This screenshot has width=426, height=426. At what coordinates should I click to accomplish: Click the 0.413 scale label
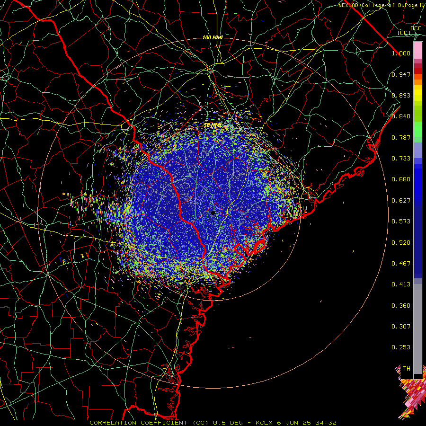pos(401,284)
